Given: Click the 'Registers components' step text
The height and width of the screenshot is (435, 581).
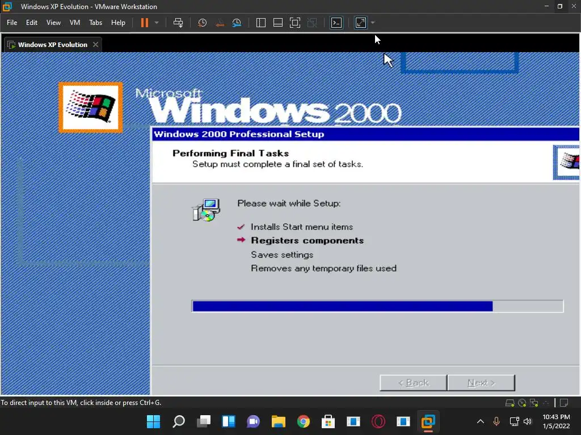Looking at the screenshot, I should point(307,240).
